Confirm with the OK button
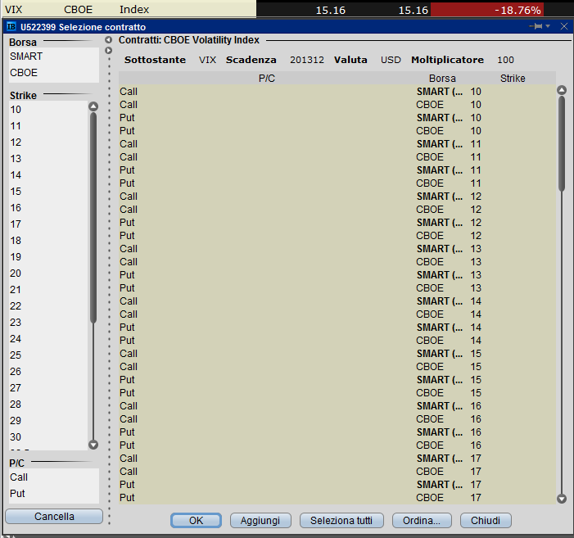Image resolution: width=574 pixels, height=538 pixels. pyautogui.click(x=196, y=521)
